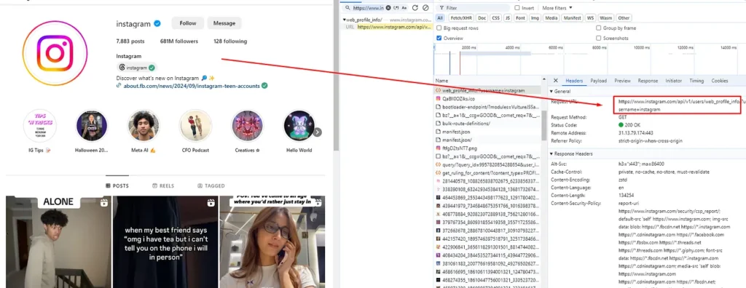Select the ftfgD2tsNT7.png request
This screenshot has height=288, width=746.
(487, 148)
